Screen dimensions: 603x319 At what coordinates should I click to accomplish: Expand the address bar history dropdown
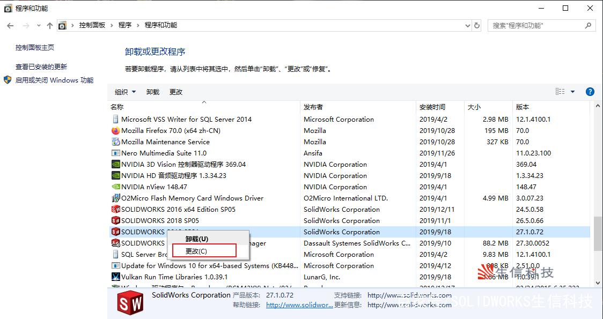click(x=468, y=26)
